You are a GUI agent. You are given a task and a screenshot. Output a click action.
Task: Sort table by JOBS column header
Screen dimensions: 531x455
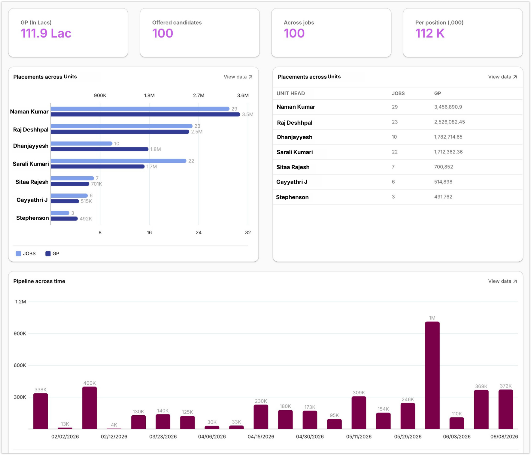398,93
